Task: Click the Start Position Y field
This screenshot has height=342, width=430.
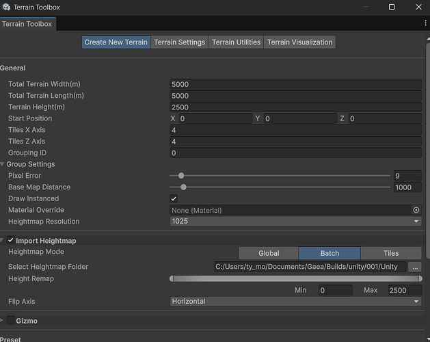Action: 300,118
